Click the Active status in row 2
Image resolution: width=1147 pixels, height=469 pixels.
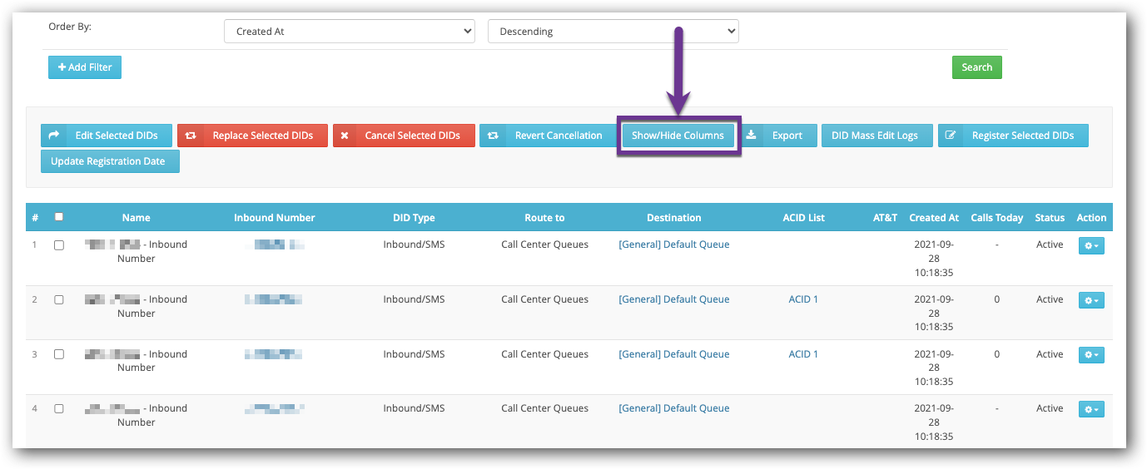click(1050, 299)
